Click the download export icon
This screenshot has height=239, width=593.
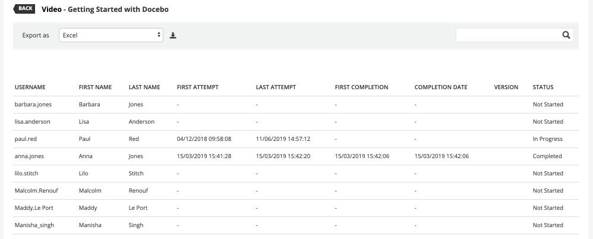173,36
